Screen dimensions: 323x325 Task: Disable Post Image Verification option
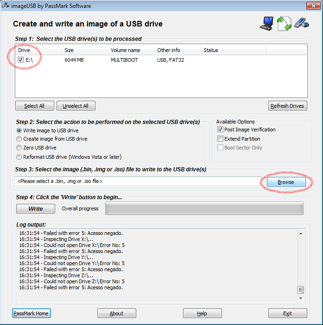pyautogui.click(x=221, y=130)
